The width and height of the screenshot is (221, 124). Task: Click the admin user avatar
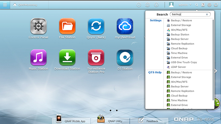pyautogui.click(x=171, y=5)
